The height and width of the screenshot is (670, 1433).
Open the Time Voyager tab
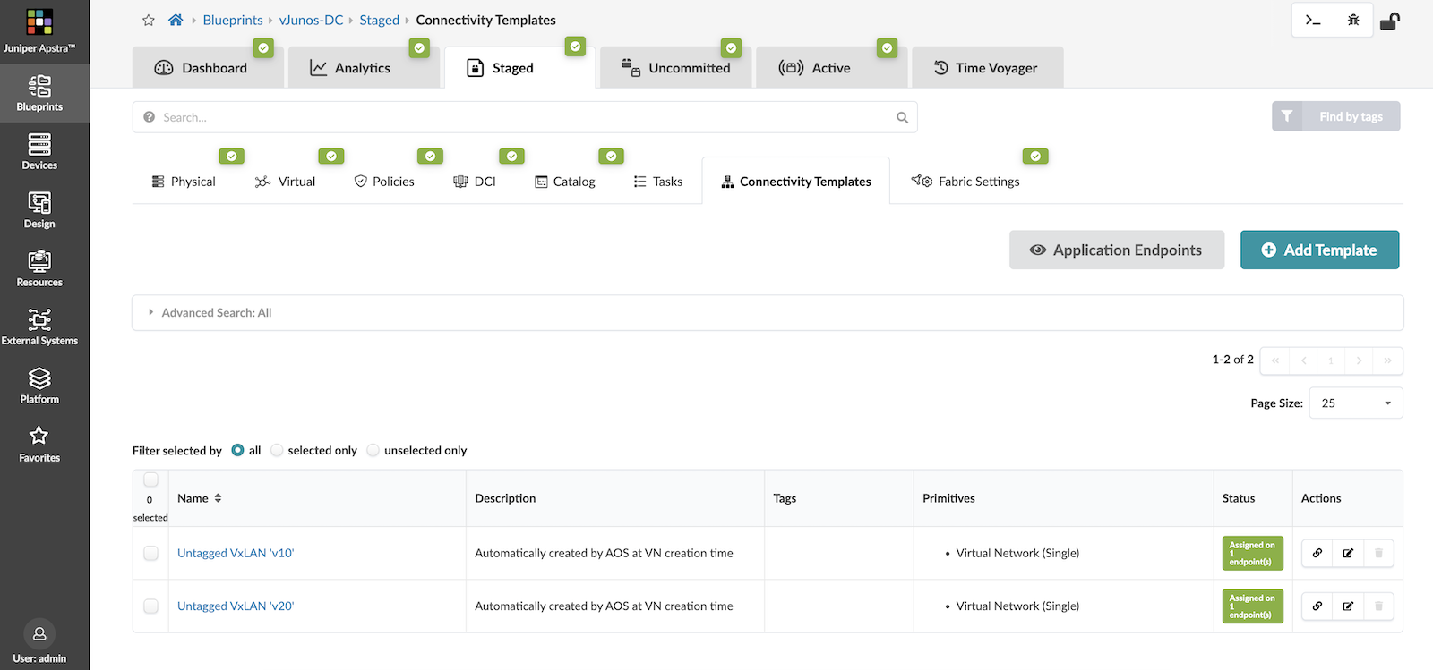(987, 67)
